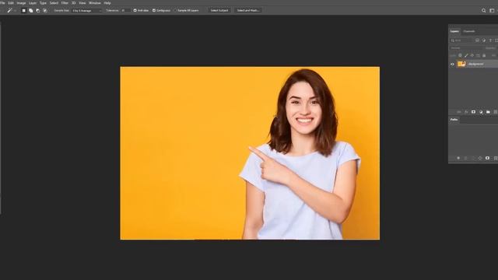Image resolution: width=498 pixels, height=280 pixels.
Task: Toggle the Contiguous checkbox
Action: click(x=154, y=10)
